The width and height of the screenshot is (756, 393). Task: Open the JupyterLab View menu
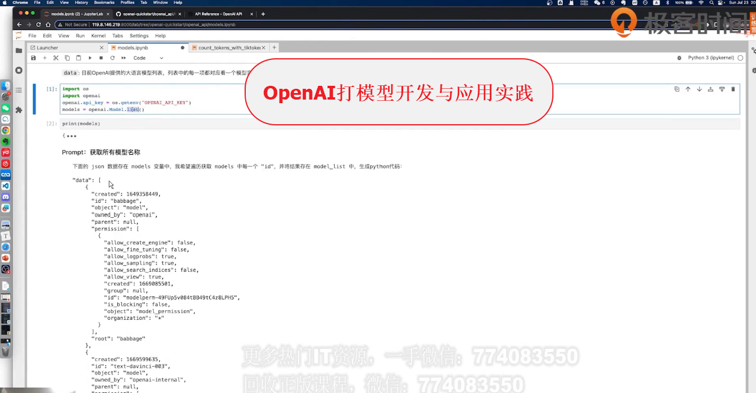pyautogui.click(x=63, y=36)
